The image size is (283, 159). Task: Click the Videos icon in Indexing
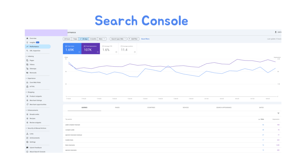27,65
